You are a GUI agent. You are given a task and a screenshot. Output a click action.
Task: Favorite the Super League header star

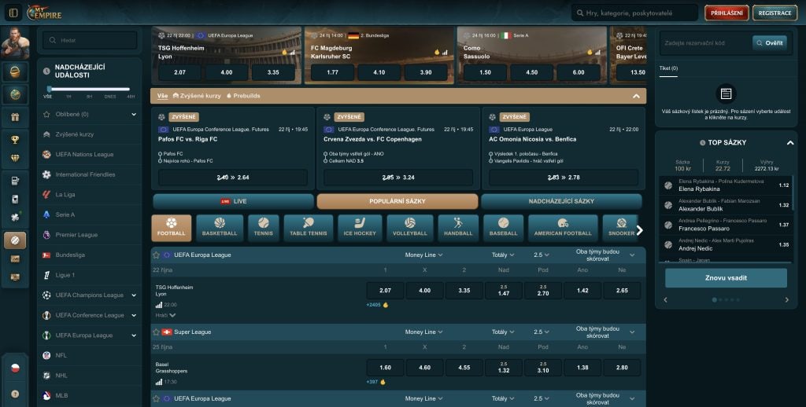[x=157, y=332]
